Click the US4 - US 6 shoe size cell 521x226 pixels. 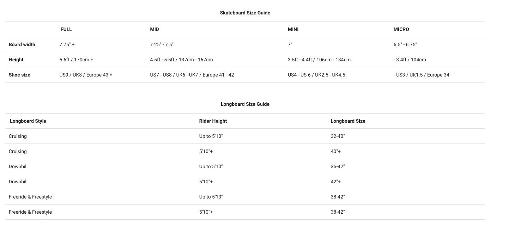pos(316,75)
